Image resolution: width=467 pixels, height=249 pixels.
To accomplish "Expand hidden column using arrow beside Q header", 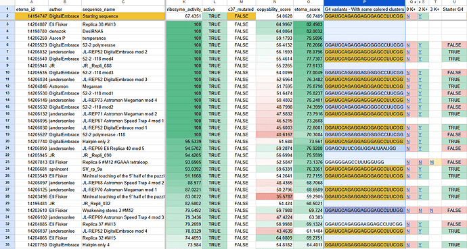I will 416,3.
